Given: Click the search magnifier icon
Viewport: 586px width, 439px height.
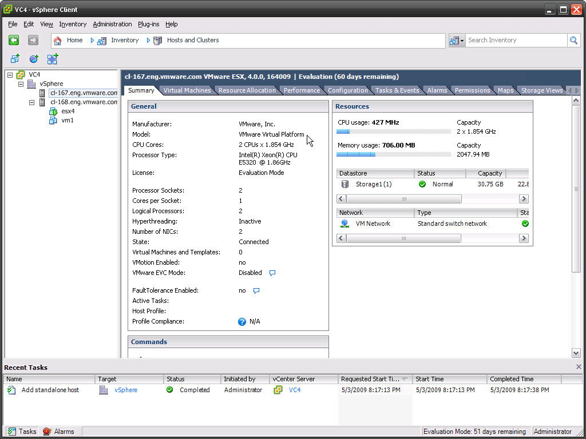Looking at the screenshot, I should point(573,40).
